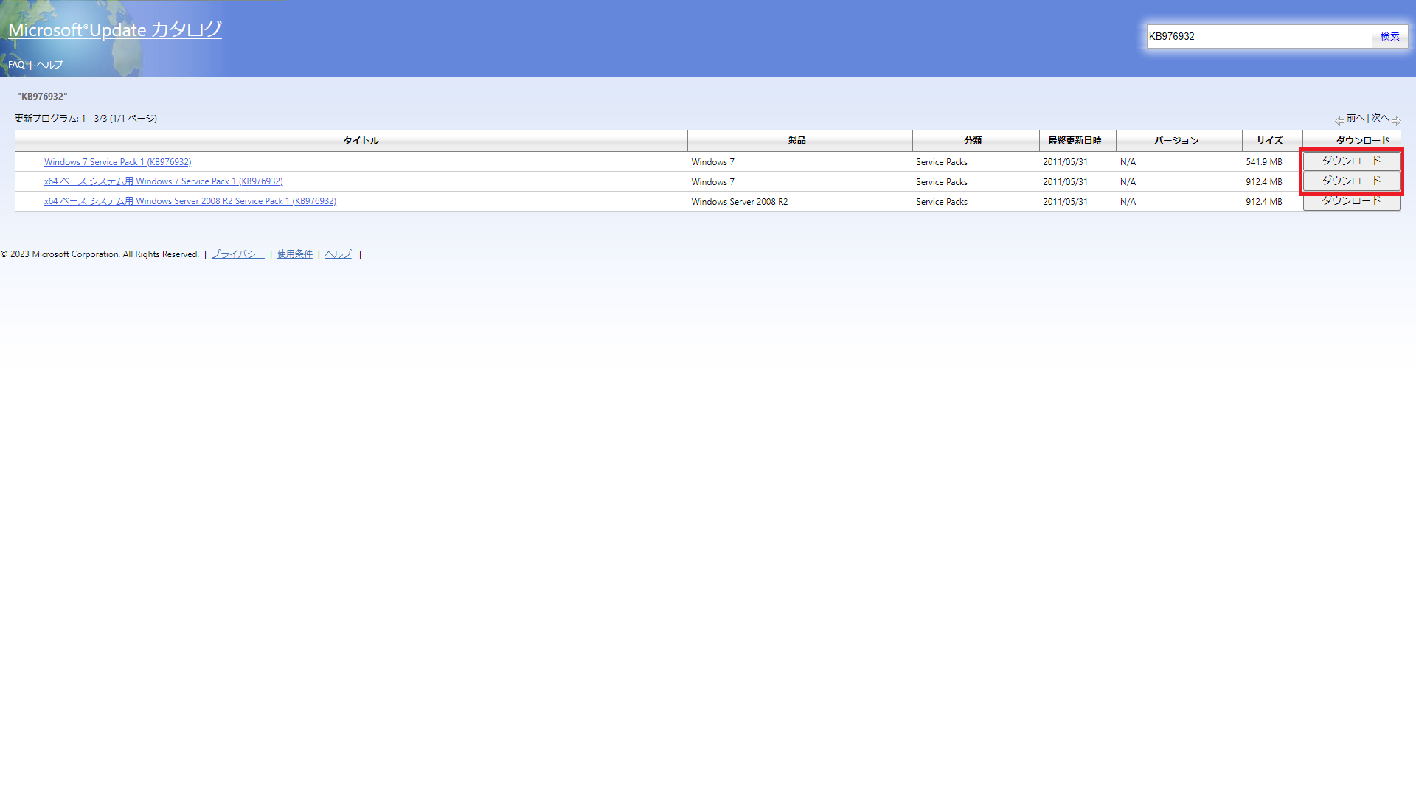The height and width of the screenshot is (796, 1416).
Task: Sort by サイズ column header
Action: tap(1269, 141)
